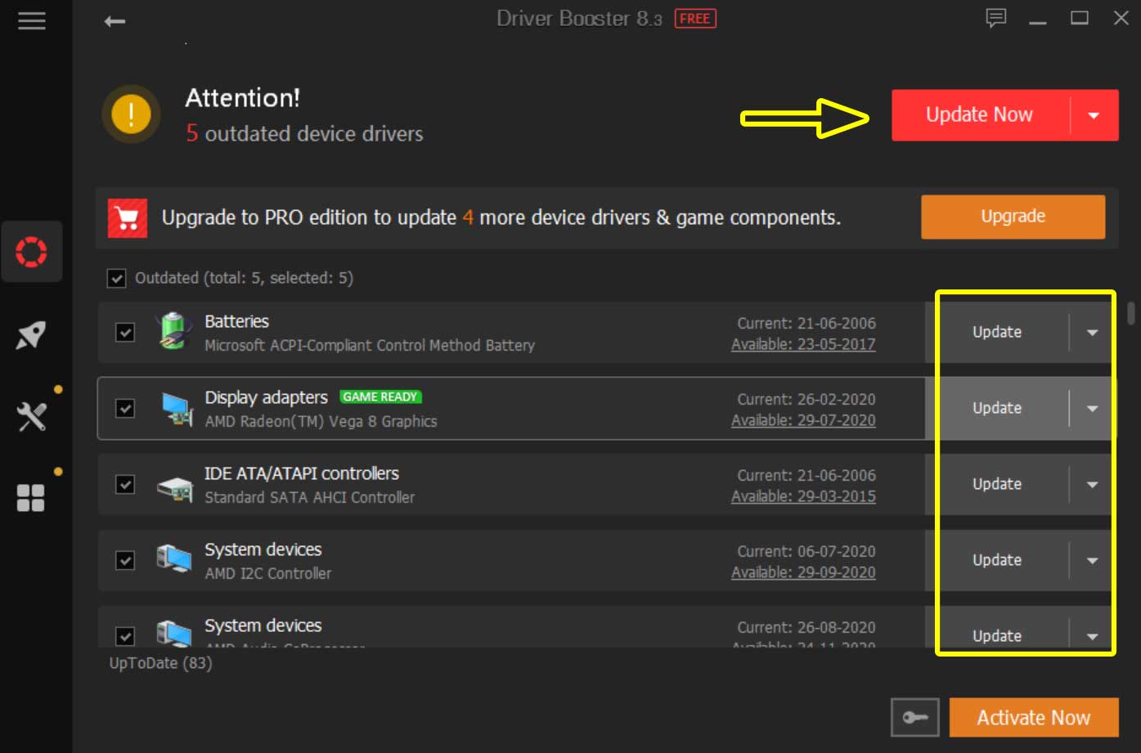Click 'Current: 06-07-2020' text

[x=806, y=551]
